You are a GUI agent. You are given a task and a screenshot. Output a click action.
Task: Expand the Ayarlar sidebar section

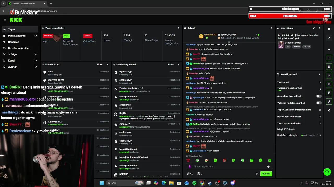click(20, 67)
